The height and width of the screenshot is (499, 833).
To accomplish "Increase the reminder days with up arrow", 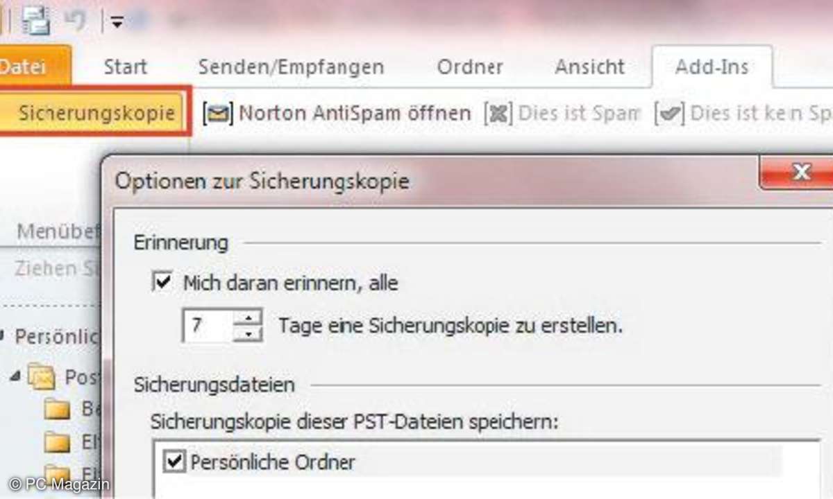I will pos(249,317).
